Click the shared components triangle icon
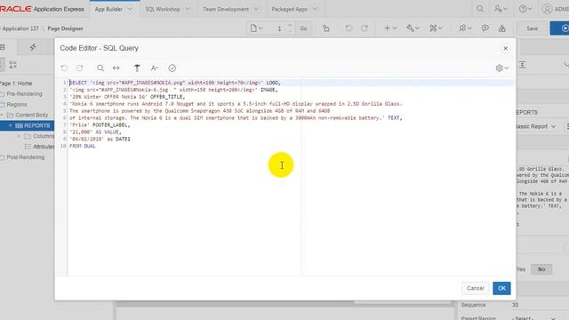Image resolution: width=569 pixels, height=320 pixels. coord(501,28)
